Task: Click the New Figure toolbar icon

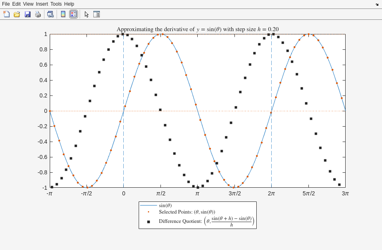Action: pos(6,14)
